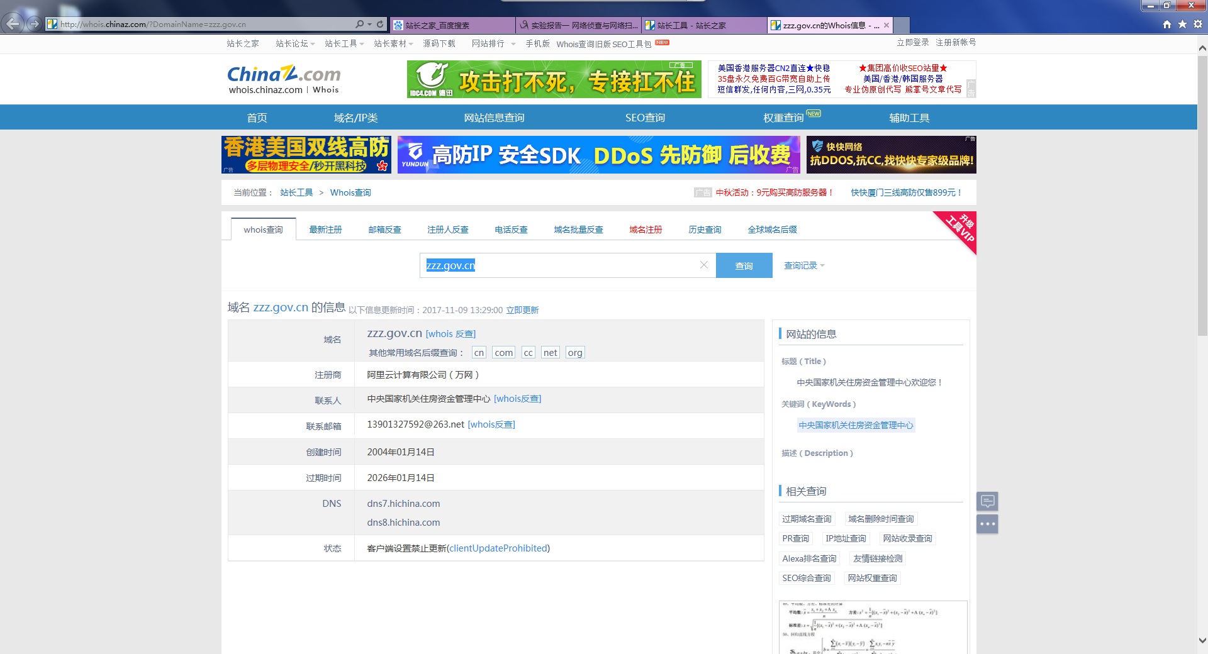
Task: Select the 最新注册 tab
Action: (325, 230)
